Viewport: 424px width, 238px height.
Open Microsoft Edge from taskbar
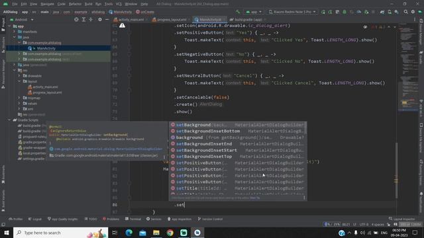(x=129, y=233)
